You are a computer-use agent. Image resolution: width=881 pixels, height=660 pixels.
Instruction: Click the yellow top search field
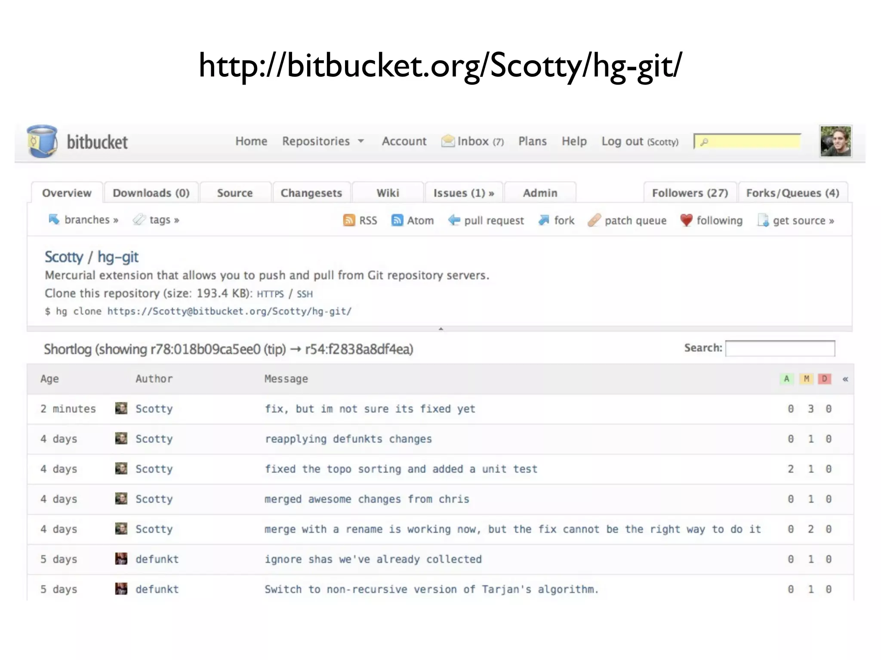point(748,141)
